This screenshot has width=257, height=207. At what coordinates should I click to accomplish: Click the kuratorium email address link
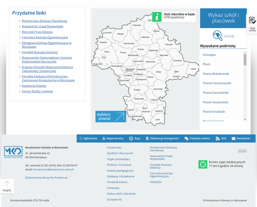pyautogui.click(x=54, y=170)
